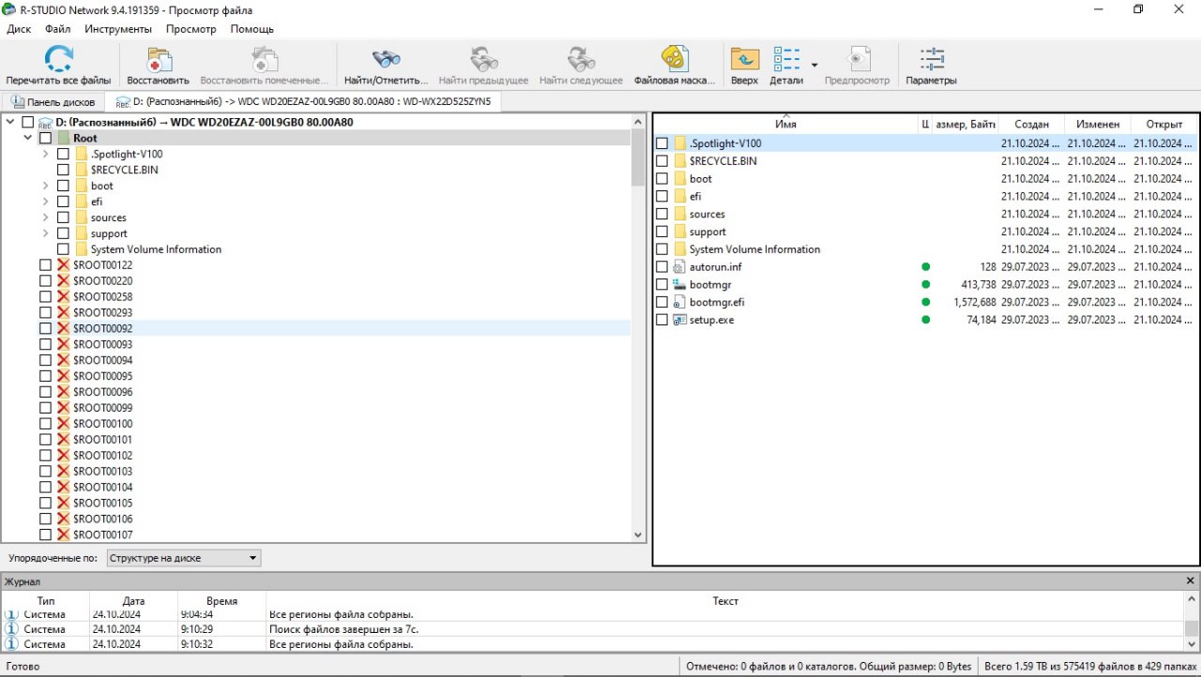Tick the $RECYCLE.BIN checkbox in file list
This screenshot has width=1201, height=677.
pos(662,161)
